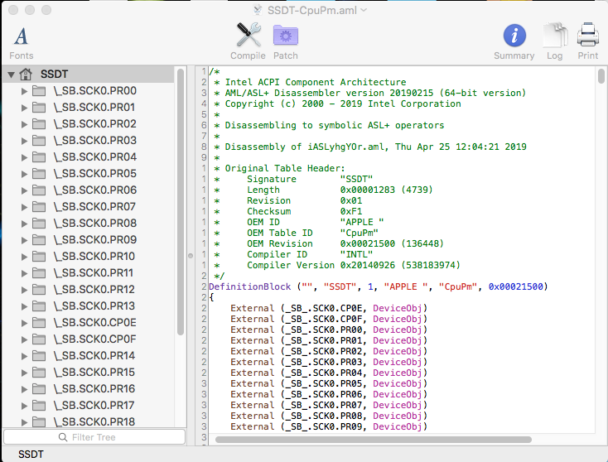The width and height of the screenshot is (608, 462).
Task: Click folder icon of \_SB.SCK0.PR15
Action: [x=39, y=372]
